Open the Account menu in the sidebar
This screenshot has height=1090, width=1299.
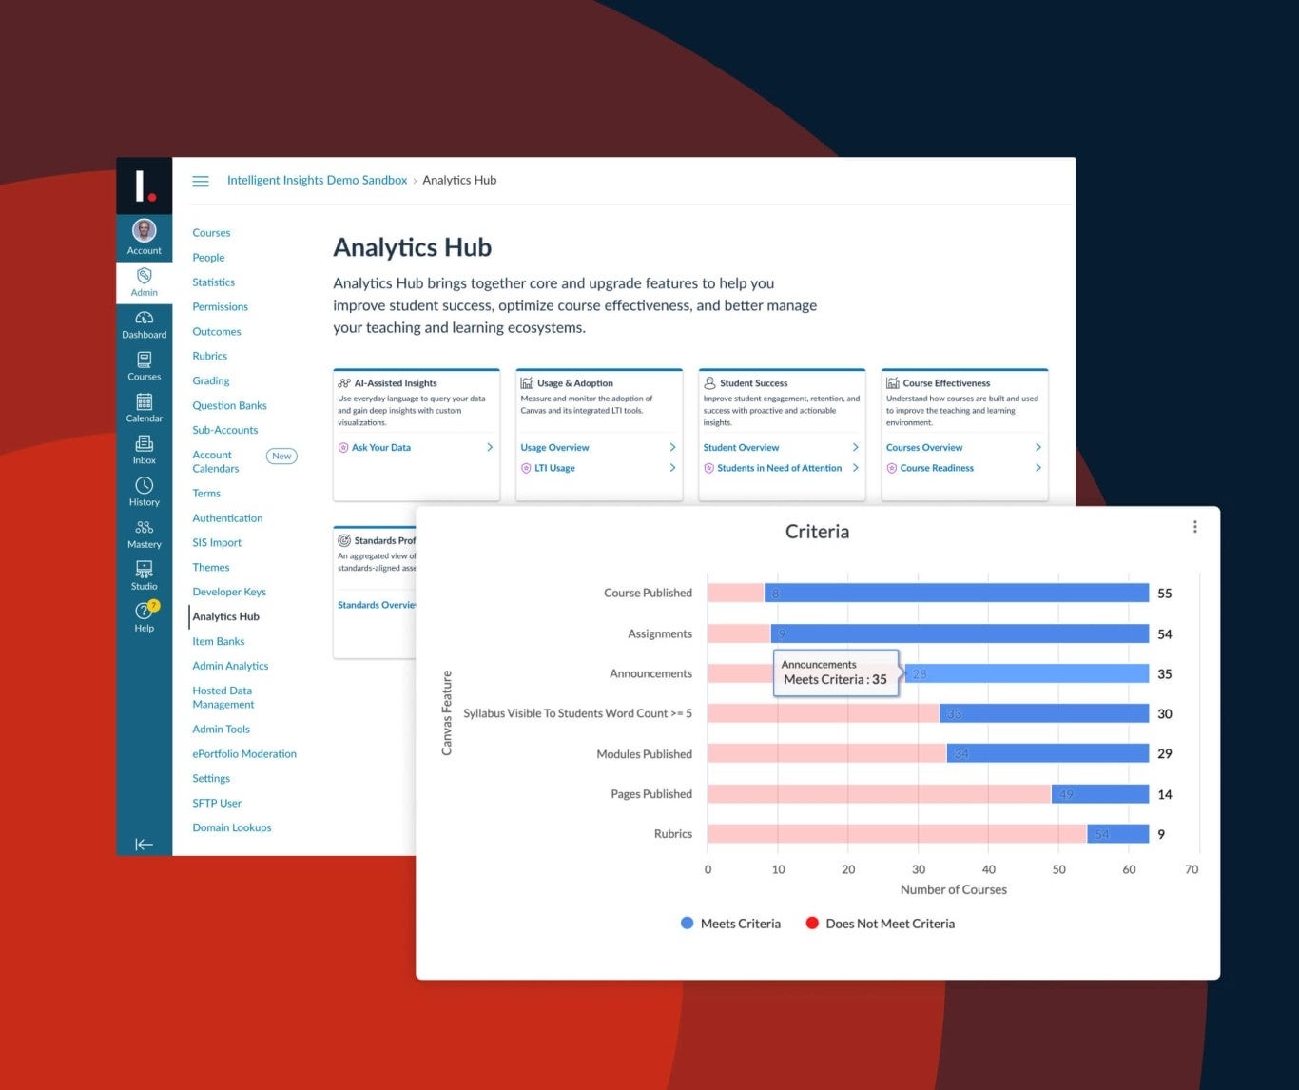144,236
